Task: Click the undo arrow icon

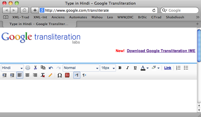Action: coord(51,68)
